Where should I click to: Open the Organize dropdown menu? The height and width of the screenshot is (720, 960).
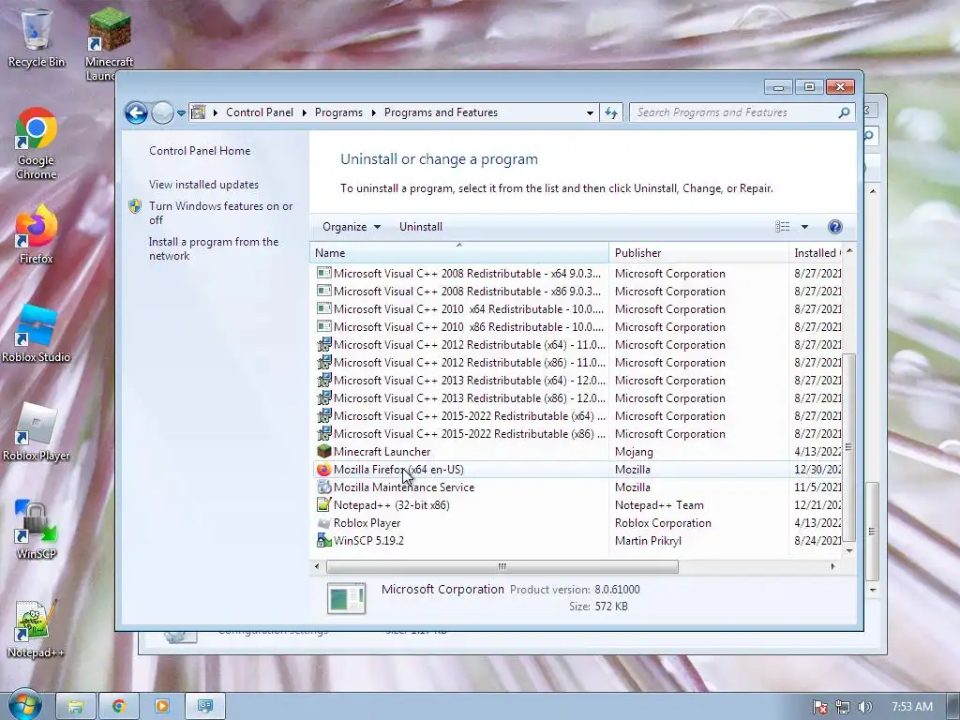coord(352,227)
